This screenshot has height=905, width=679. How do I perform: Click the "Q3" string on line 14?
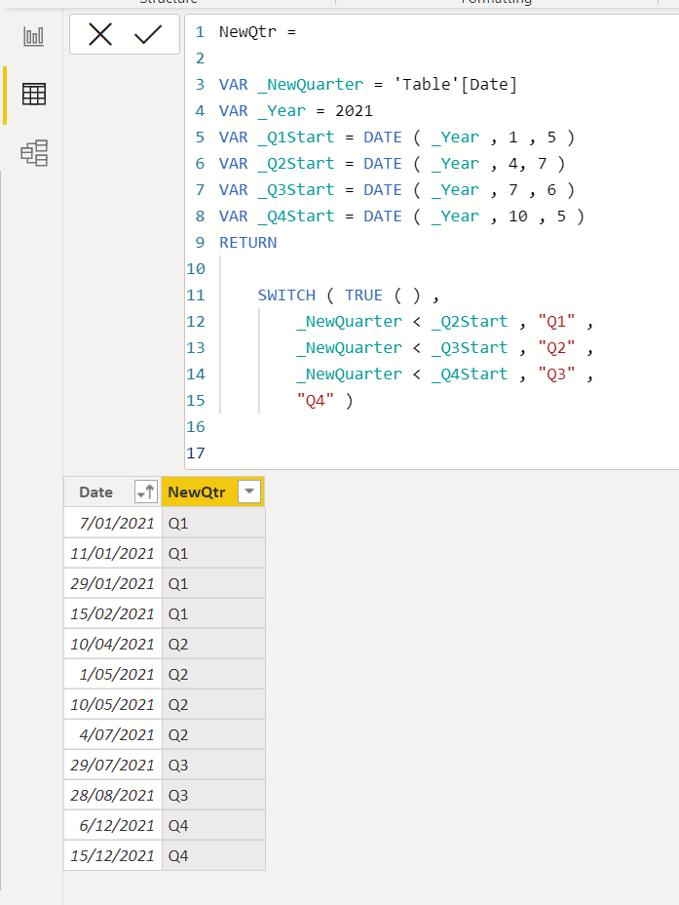point(556,374)
